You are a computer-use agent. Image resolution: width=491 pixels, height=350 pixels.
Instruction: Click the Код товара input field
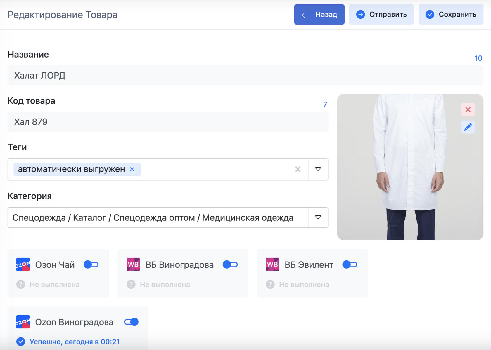point(168,122)
